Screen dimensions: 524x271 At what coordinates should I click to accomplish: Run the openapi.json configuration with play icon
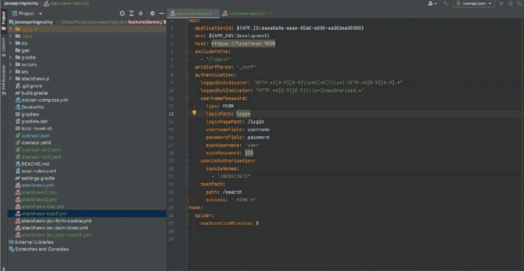(x=501, y=3)
